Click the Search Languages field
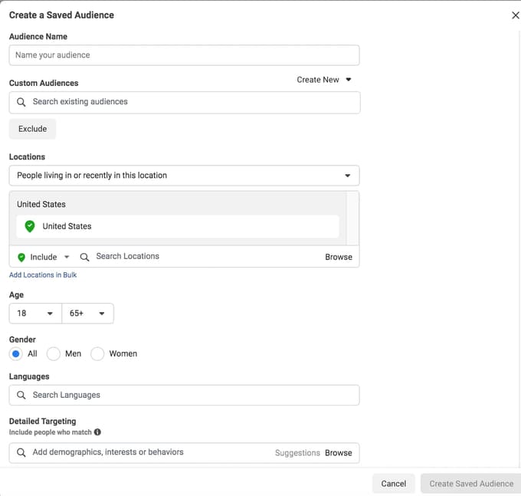Viewport: 521px width, 496px height. (x=184, y=396)
